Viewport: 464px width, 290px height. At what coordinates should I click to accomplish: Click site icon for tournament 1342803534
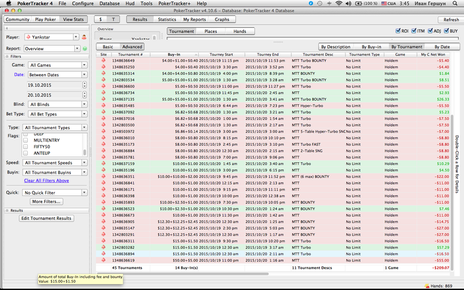103,80
